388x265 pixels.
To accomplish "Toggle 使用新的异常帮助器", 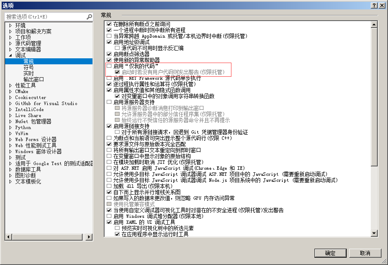I will tap(109, 60).
